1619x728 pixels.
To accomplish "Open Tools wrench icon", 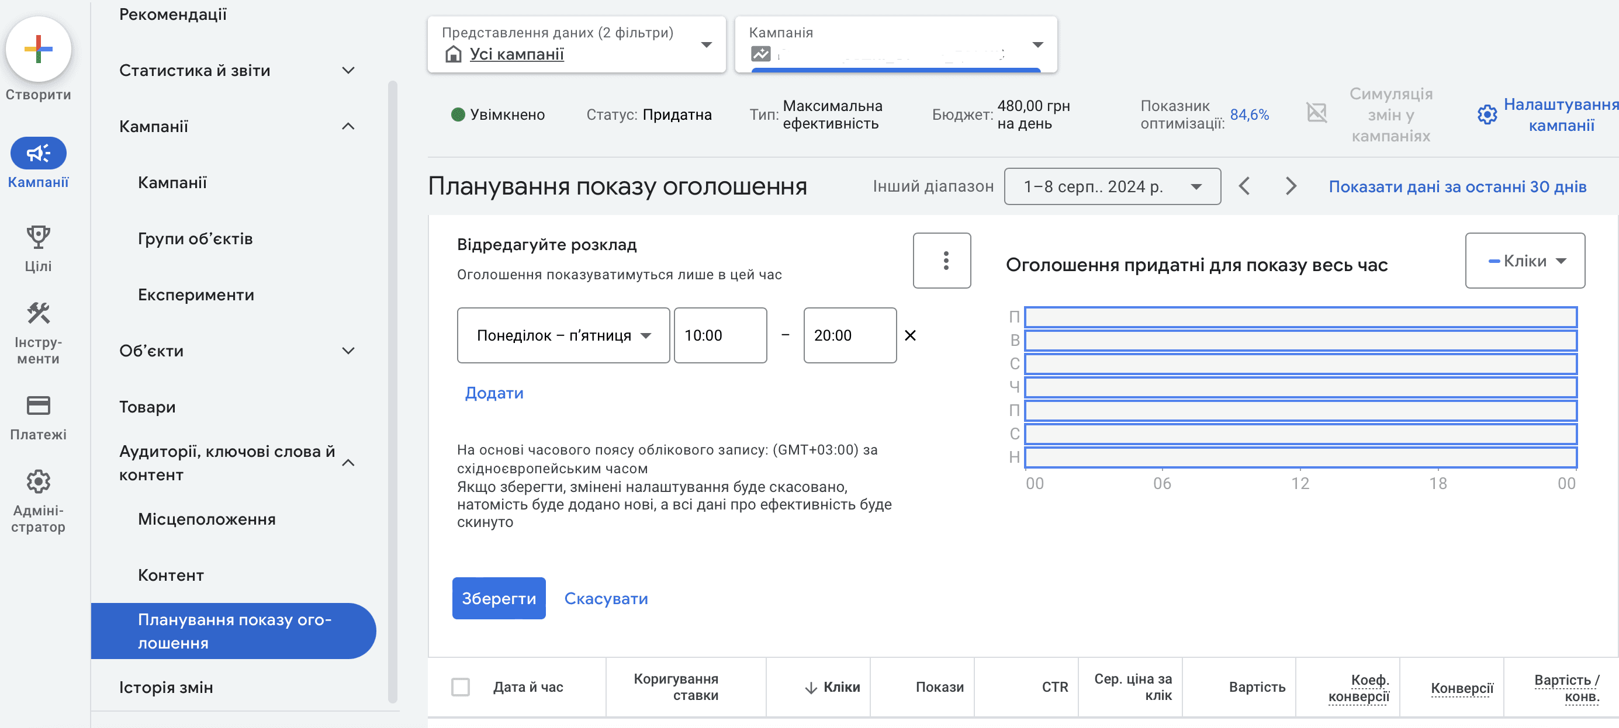I will pyautogui.click(x=39, y=313).
